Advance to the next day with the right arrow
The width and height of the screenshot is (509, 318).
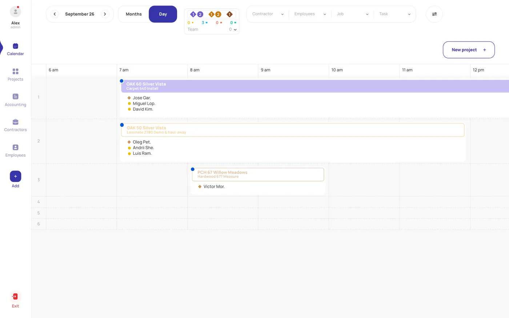point(105,14)
